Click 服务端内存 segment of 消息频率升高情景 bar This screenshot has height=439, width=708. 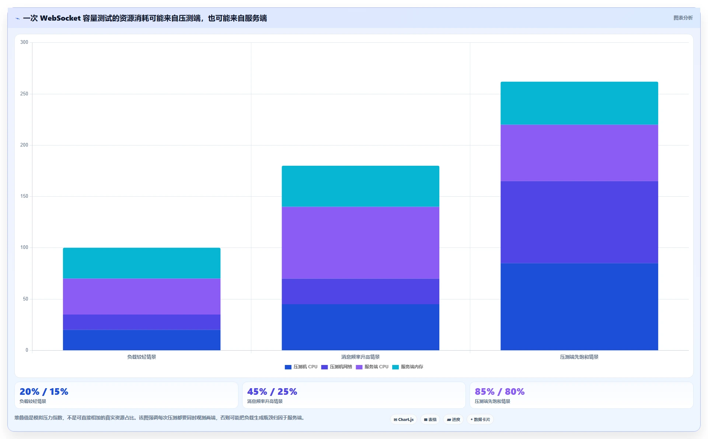[x=360, y=186]
